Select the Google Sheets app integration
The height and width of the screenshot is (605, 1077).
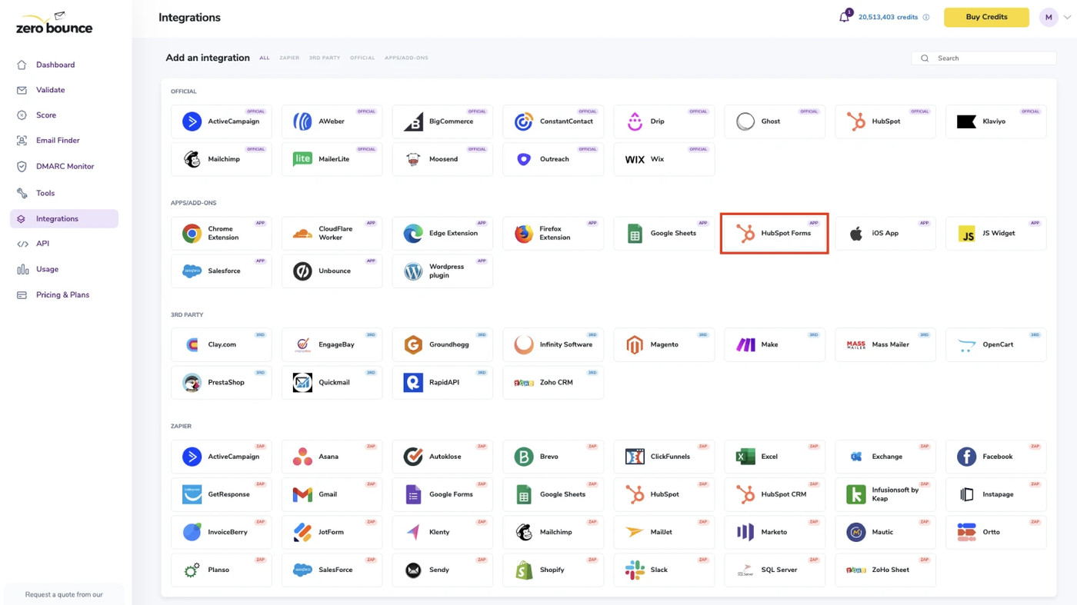click(663, 232)
